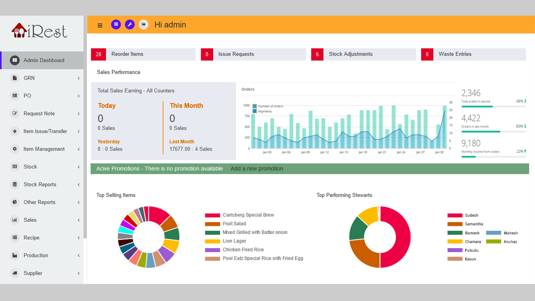The width and height of the screenshot is (535, 301).
Task: Click Orders in last month progress bar
Action: point(493,132)
